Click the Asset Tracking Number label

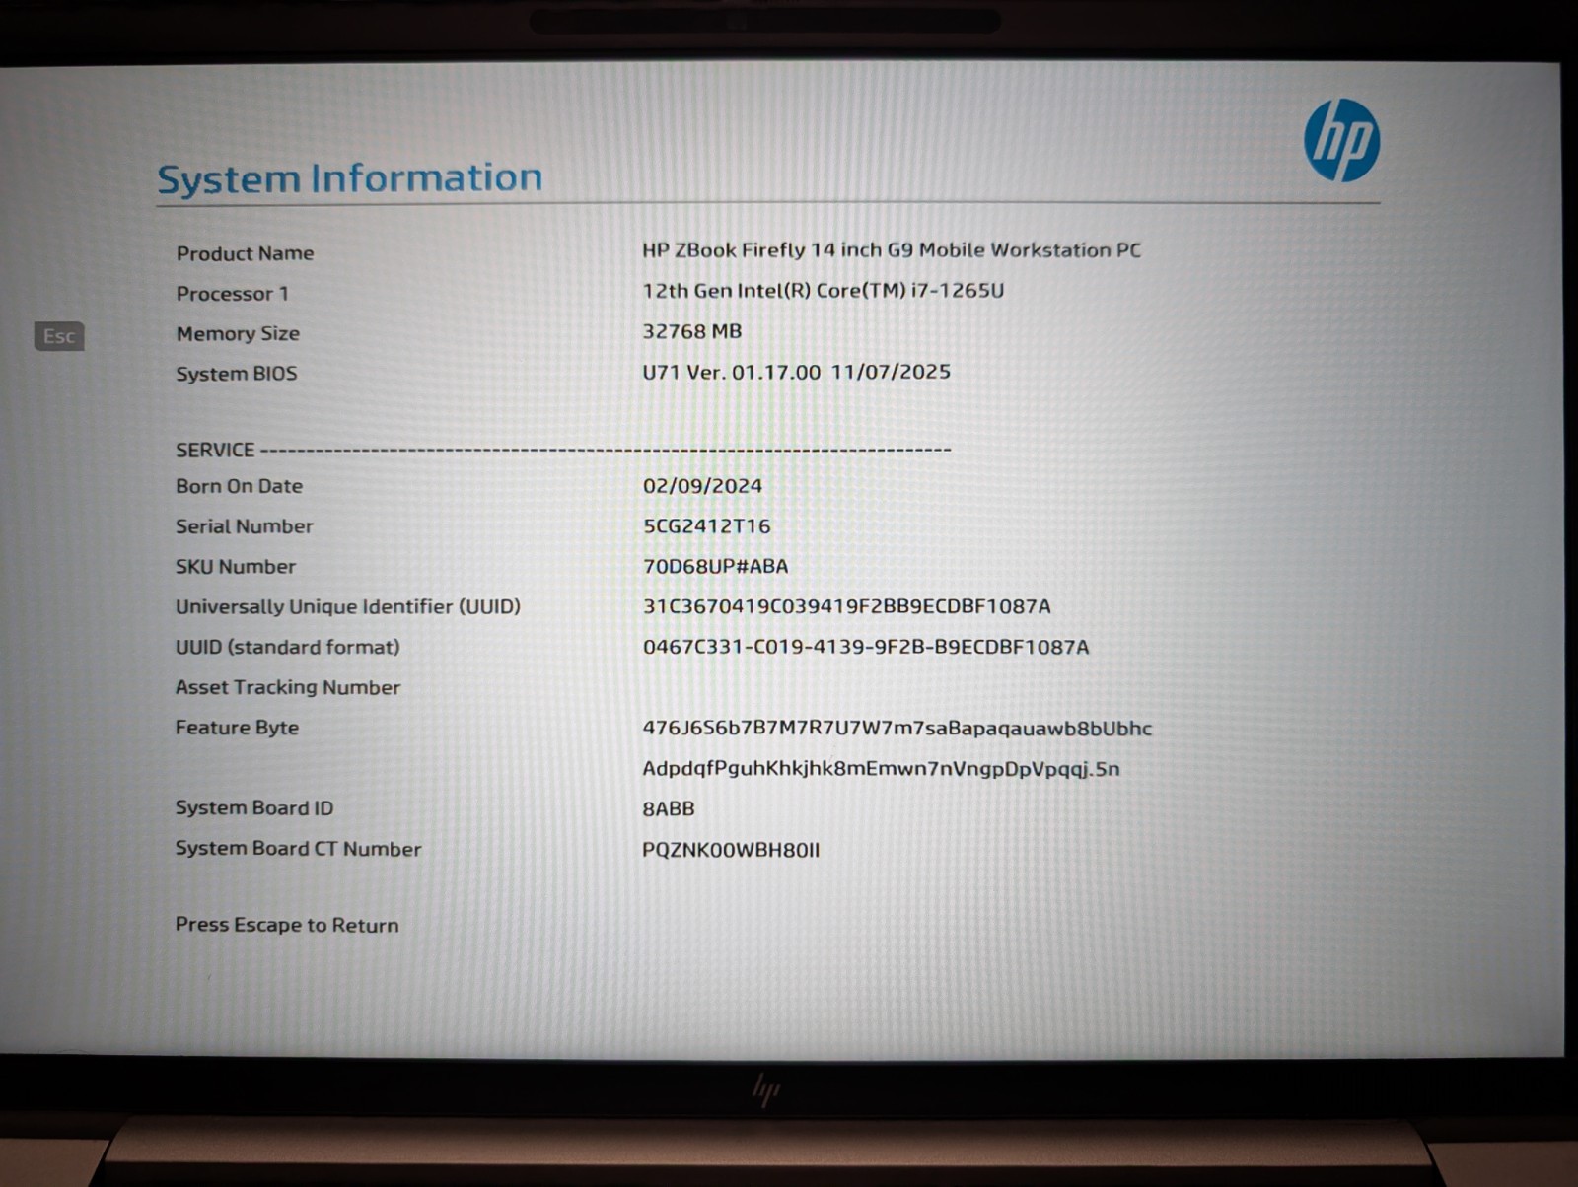point(288,687)
